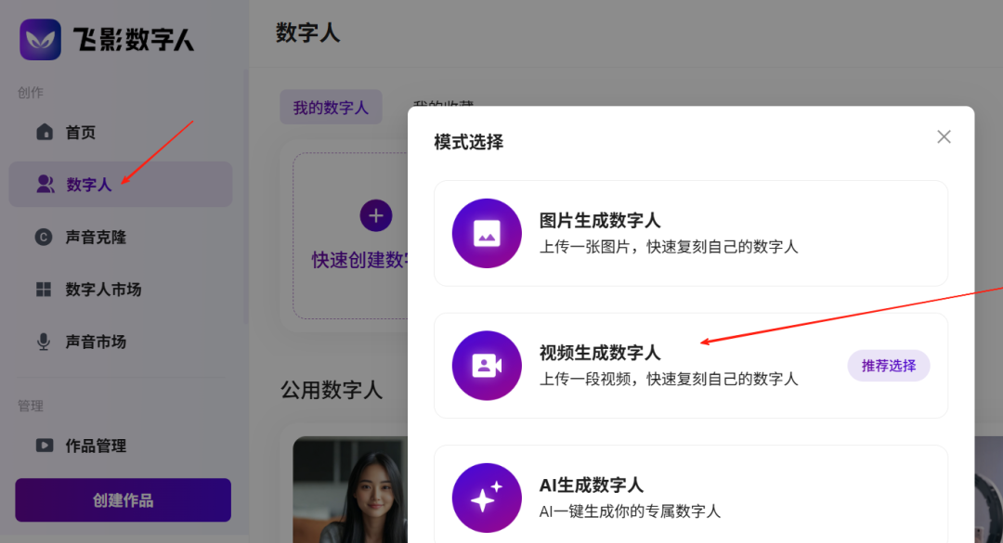Click the 数字人 page header title
Screen dimensions: 1003x543
coord(307,32)
